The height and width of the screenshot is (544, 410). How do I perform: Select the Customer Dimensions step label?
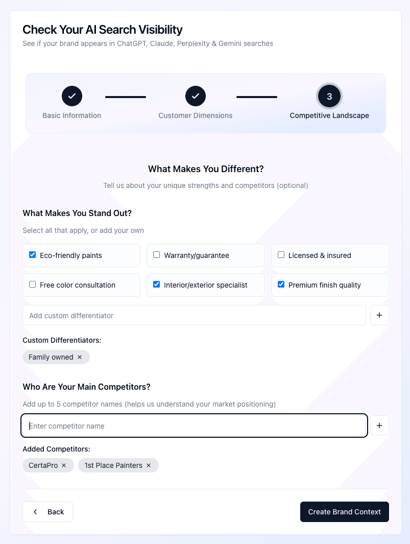coord(196,115)
